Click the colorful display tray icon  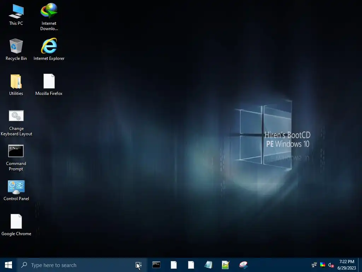322,265
